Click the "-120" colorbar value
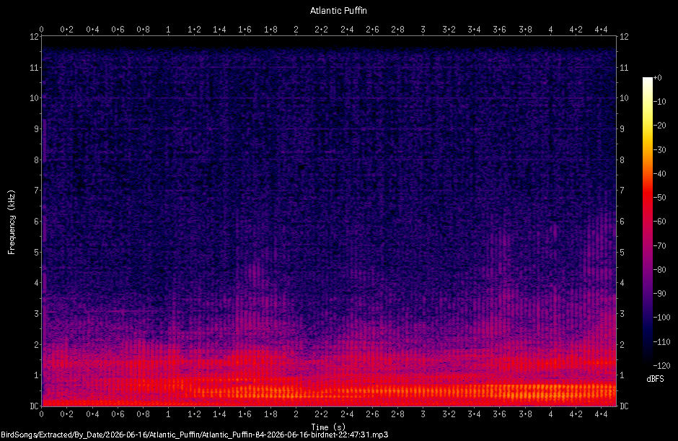The image size is (678, 441). (x=661, y=366)
